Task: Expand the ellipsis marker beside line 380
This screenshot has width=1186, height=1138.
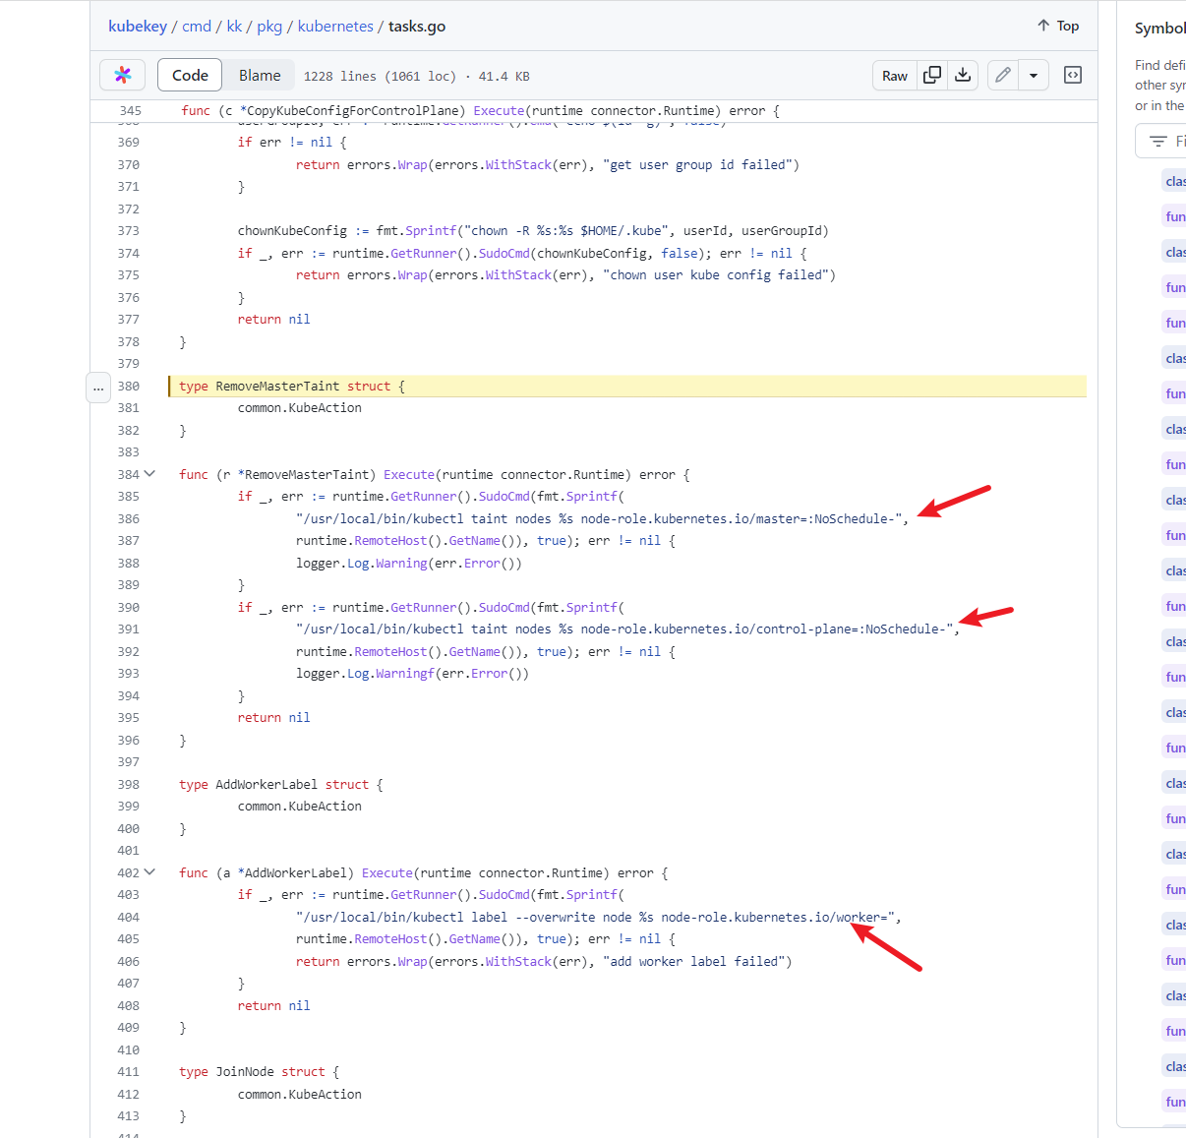Action: 98,388
